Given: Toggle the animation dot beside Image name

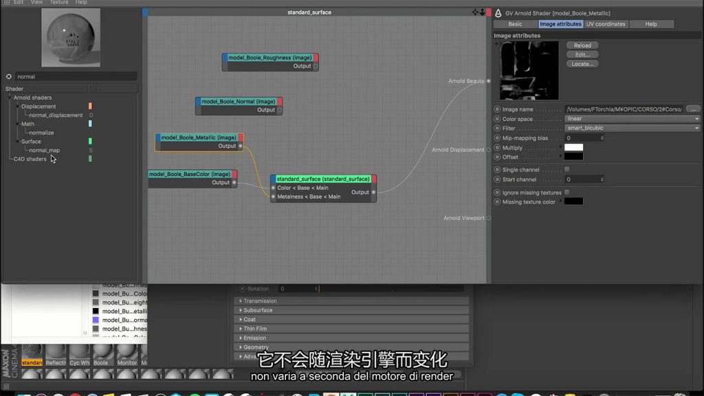Looking at the screenshot, I should [497, 109].
